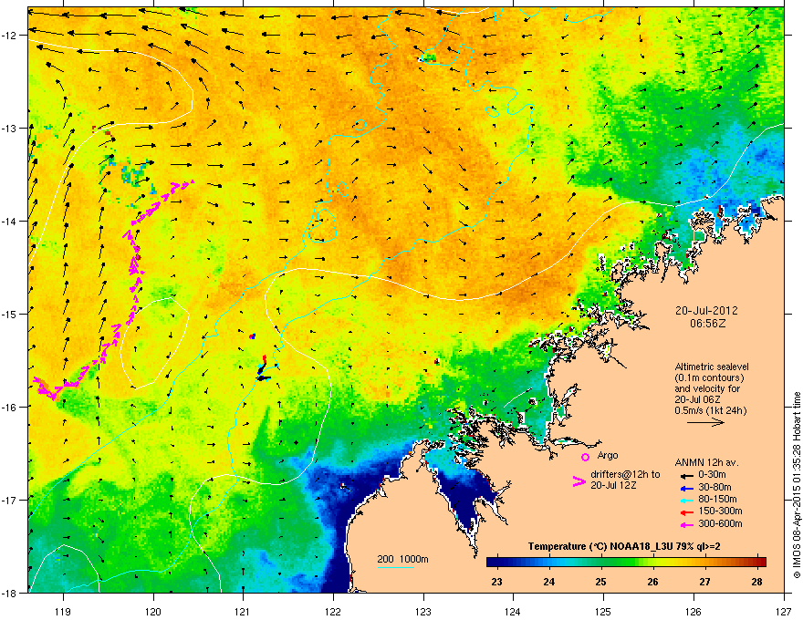Click the IMOS copyright timestamp vertical text

click(797, 485)
